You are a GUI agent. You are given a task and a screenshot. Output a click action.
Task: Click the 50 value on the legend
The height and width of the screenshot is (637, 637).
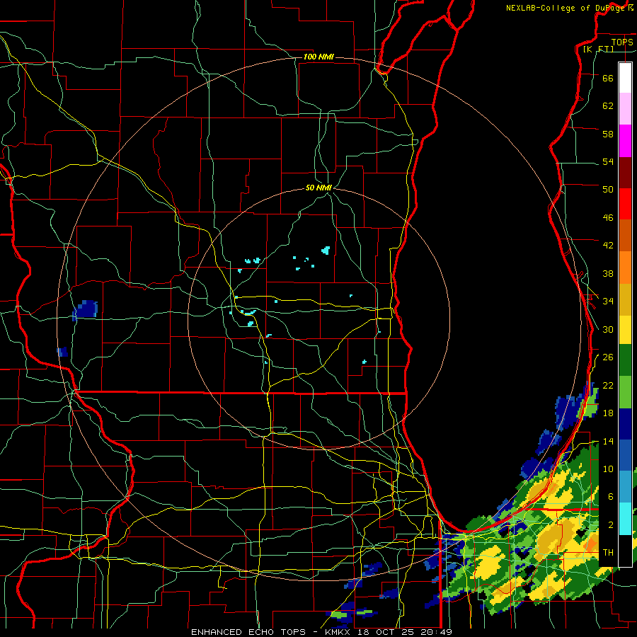[x=608, y=189]
